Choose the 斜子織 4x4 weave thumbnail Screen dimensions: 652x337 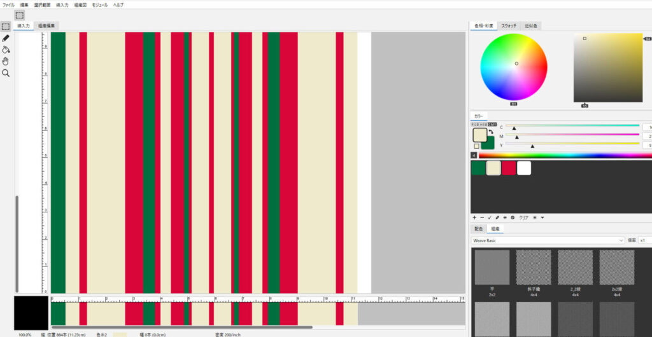click(x=533, y=272)
